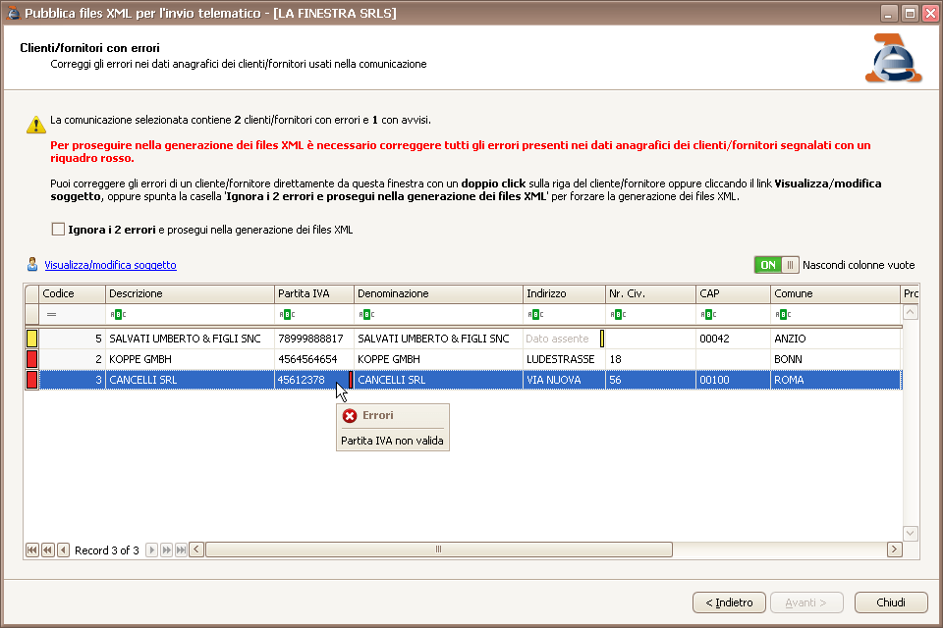
Task: Click the CAP column header
Action: tap(732, 293)
